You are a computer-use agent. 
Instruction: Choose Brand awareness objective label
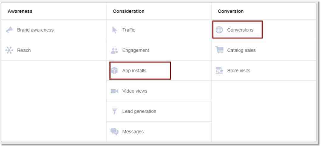35,30
